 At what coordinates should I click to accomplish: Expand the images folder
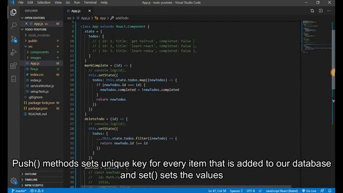coord(35,58)
